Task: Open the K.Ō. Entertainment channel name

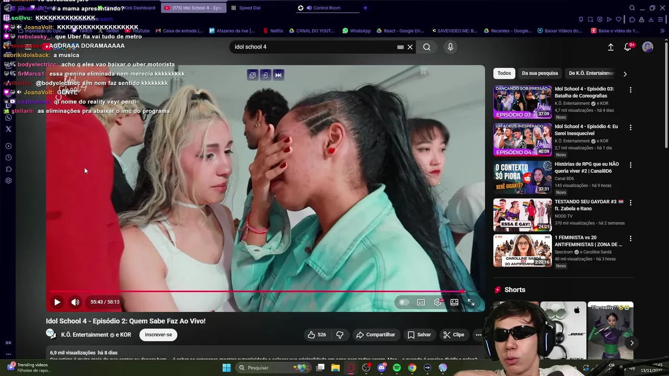Action: (84, 335)
